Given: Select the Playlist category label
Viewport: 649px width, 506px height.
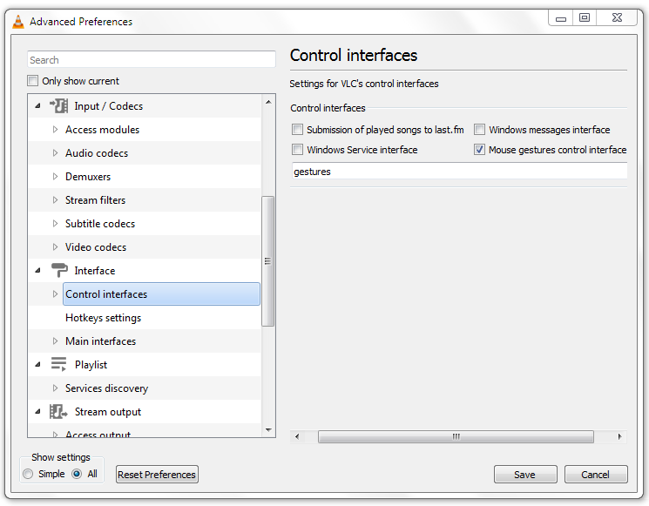Looking at the screenshot, I should [91, 365].
